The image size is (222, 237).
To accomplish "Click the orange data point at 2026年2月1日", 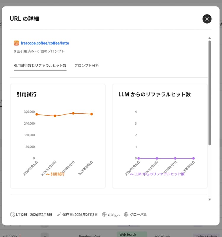I will click(73, 113).
